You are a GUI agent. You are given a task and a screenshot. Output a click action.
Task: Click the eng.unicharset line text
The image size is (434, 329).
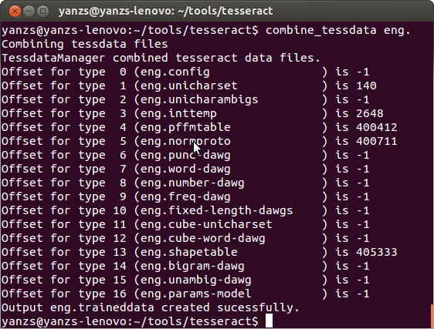(x=189, y=86)
